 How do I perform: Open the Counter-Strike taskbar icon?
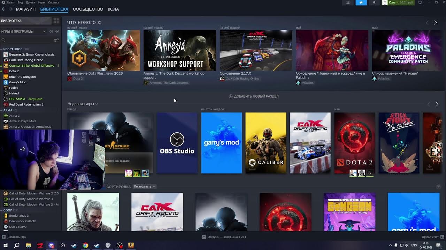click(x=131, y=245)
